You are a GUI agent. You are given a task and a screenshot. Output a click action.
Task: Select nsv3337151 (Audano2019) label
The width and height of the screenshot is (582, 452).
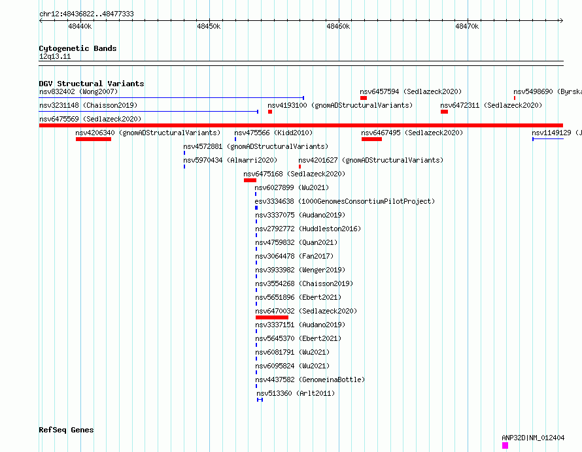coord(300,325)
